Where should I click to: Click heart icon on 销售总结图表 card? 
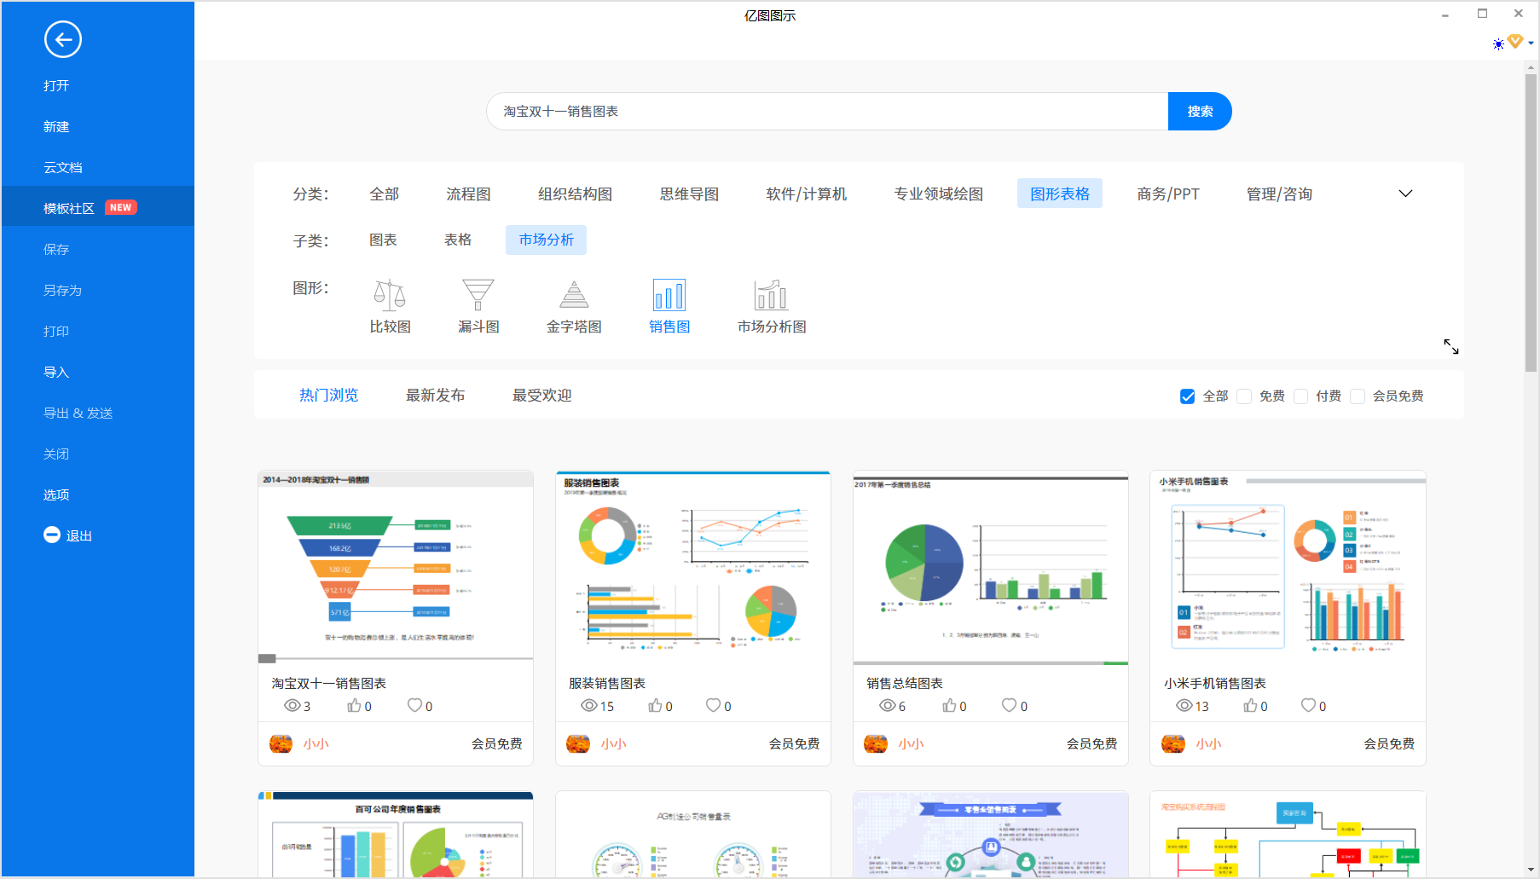(x=1010, y=705)
